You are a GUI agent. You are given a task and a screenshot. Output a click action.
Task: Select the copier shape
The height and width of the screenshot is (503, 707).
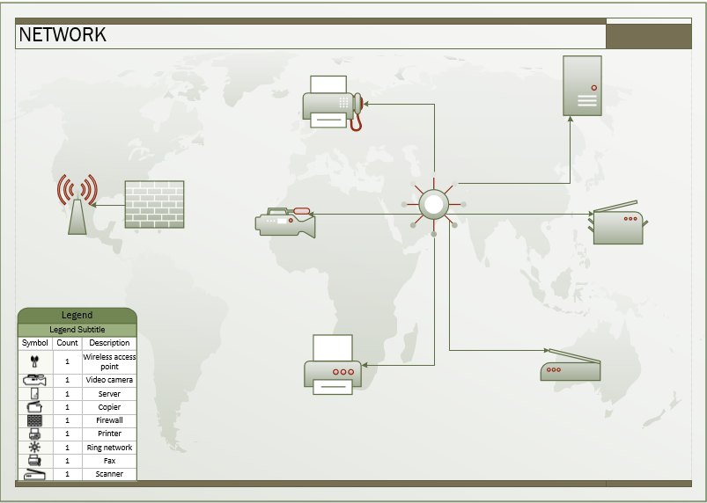[x=618, y=222]
